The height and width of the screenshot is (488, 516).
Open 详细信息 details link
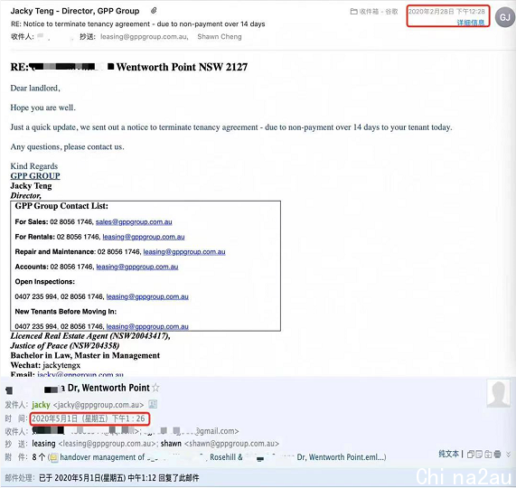click(x=470, y=23)
